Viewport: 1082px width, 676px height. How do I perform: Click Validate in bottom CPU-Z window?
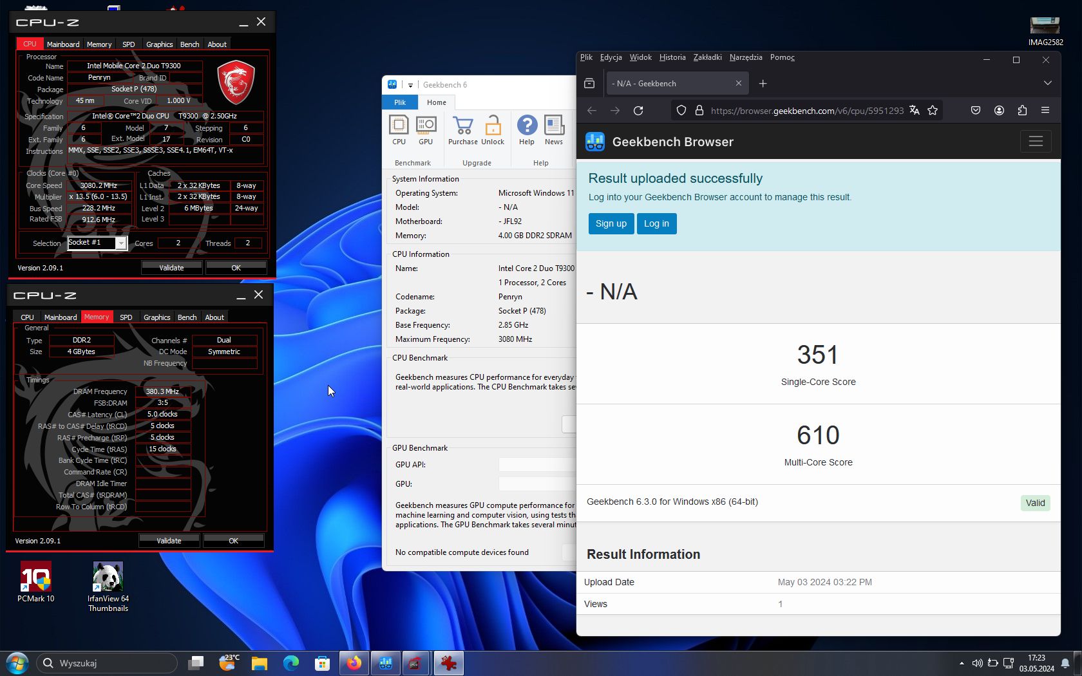[x=169, y=541]
